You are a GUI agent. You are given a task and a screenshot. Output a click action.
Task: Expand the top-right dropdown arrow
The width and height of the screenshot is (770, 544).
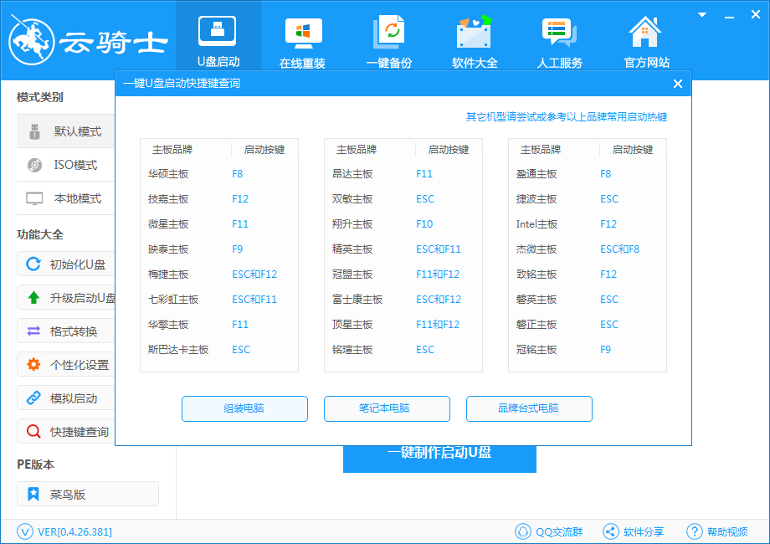[x=701, y=14]
